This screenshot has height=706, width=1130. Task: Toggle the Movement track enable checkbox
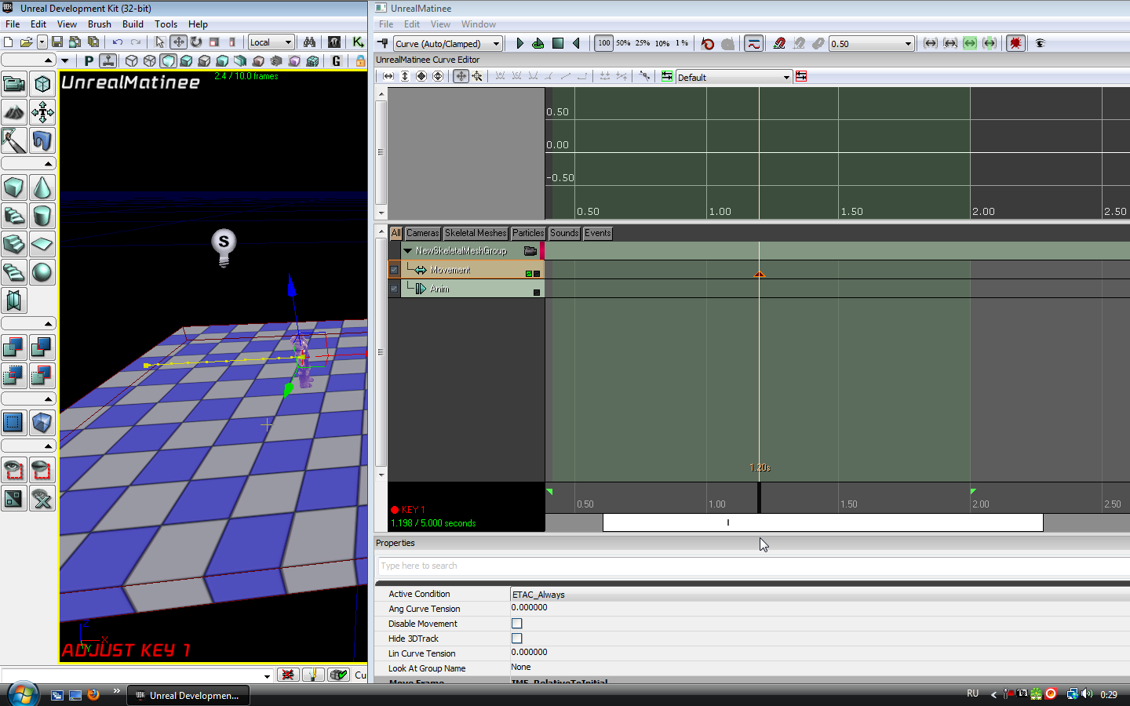coord(394,270)
